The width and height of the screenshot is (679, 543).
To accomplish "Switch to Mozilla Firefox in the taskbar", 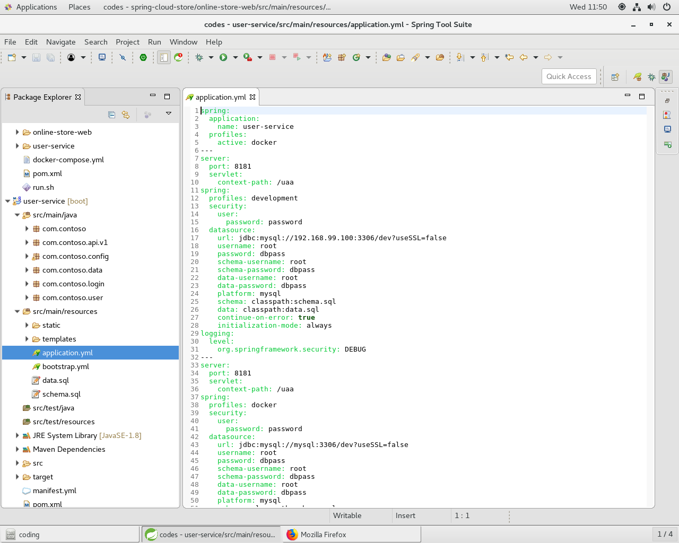I will tap(323, 535).
